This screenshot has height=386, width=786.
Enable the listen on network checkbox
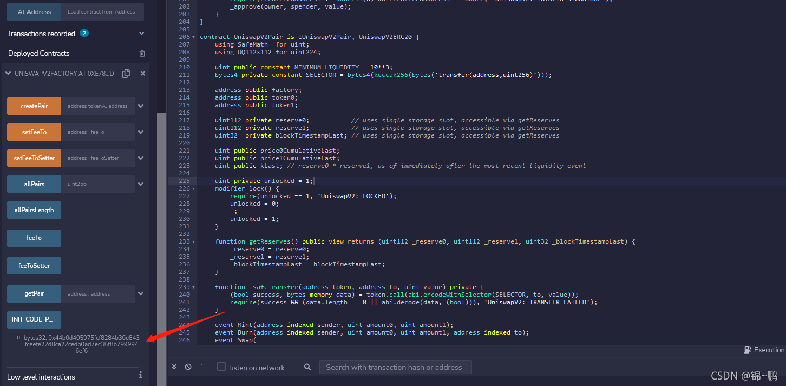pos(221,367)
